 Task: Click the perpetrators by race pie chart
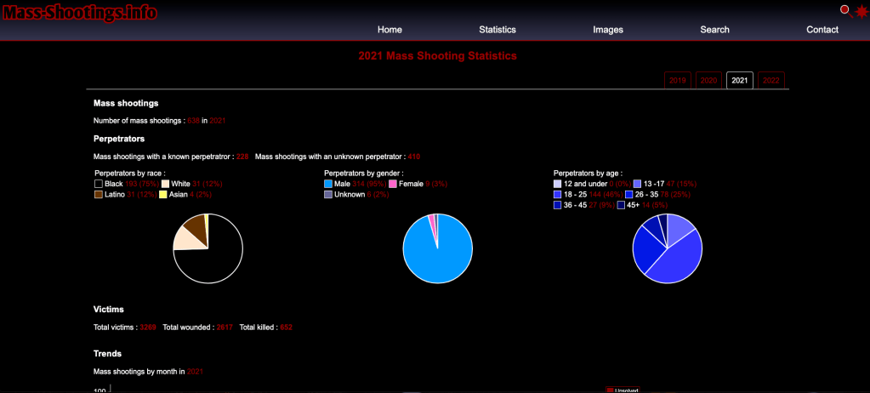pyautogui.click(x=208, y=248)
